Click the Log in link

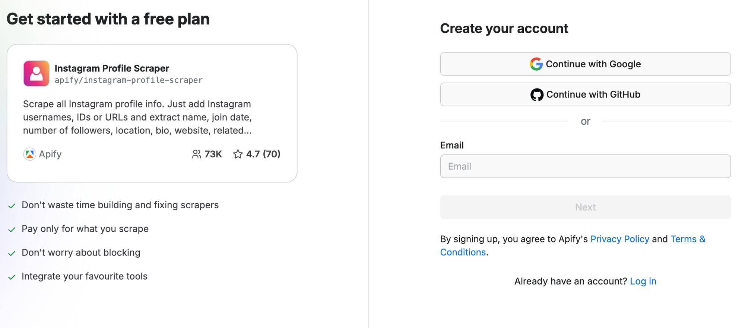click(x=643, y=281)
